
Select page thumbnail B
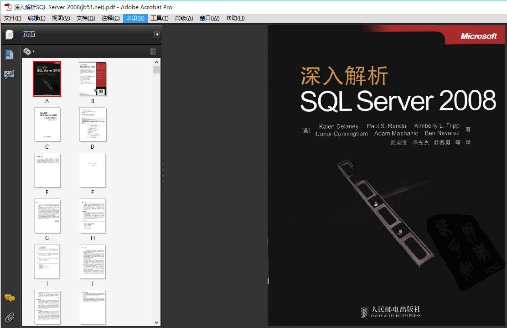[x=93, y=79]
